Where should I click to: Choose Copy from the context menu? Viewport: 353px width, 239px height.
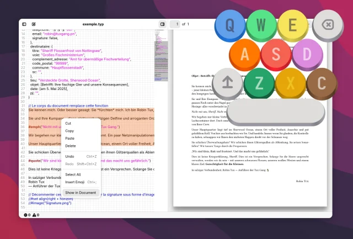click(69, 131)
